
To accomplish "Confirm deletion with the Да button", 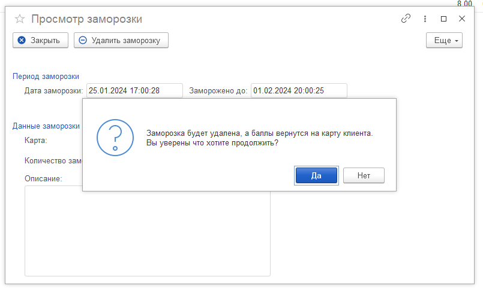I will pyautogui.click(x=316, y=175).
